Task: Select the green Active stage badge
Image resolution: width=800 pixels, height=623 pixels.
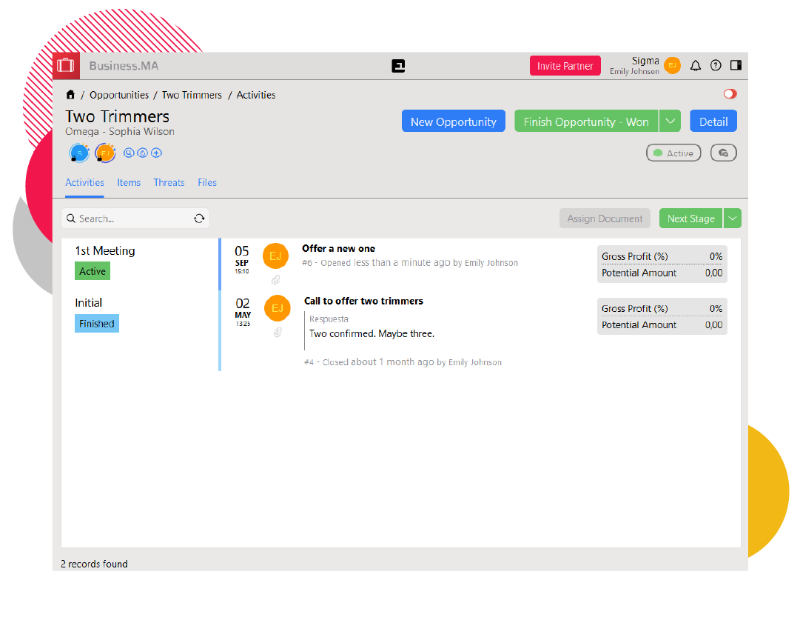Action: pyautogui.click(x=93, y=272)
